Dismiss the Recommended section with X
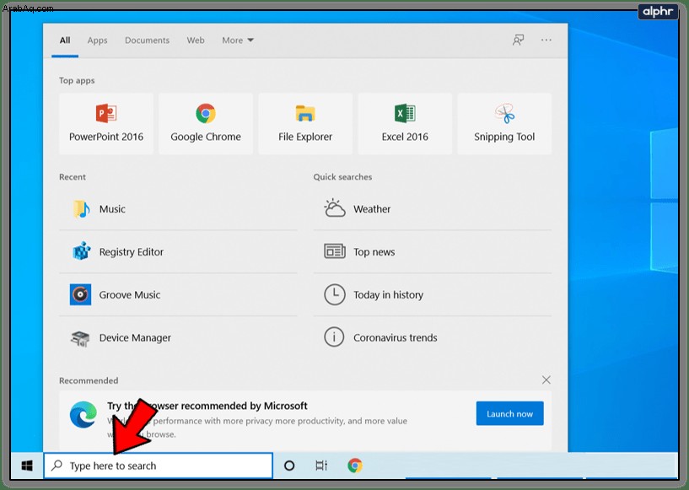The height and width of the screenshot is (490, 689). point(546,380)
